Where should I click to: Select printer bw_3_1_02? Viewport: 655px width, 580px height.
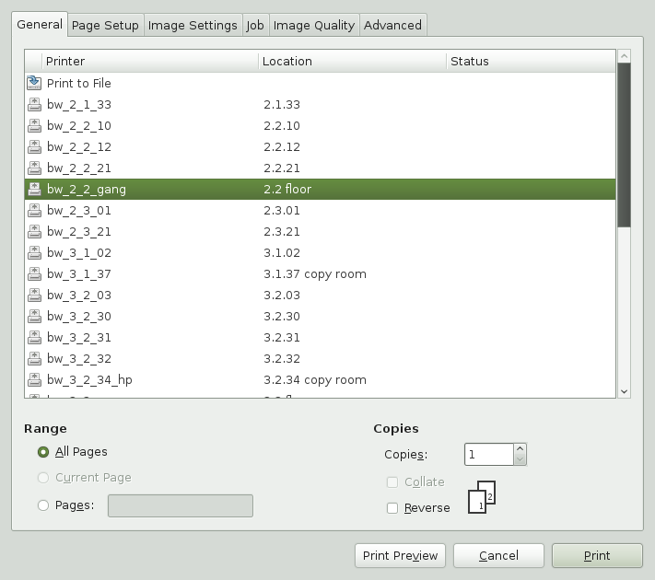[x=320, y=252]
